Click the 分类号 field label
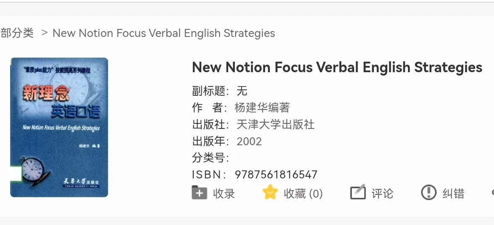Viewport: 494px width, 225px height. tap(210, 158)
